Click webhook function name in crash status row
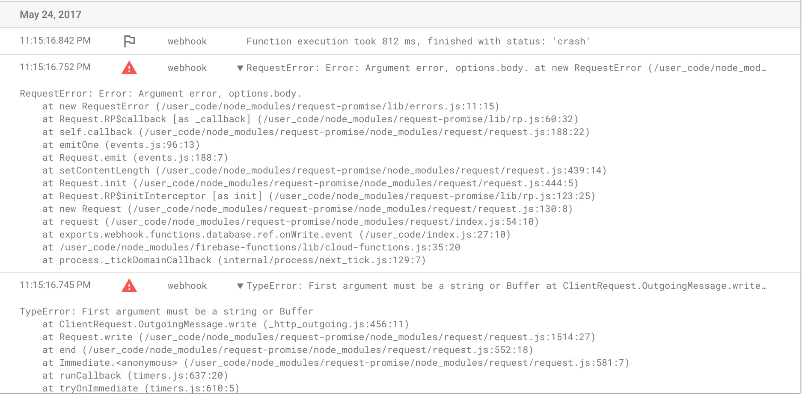802x394 pixels. tap(187, 41)
